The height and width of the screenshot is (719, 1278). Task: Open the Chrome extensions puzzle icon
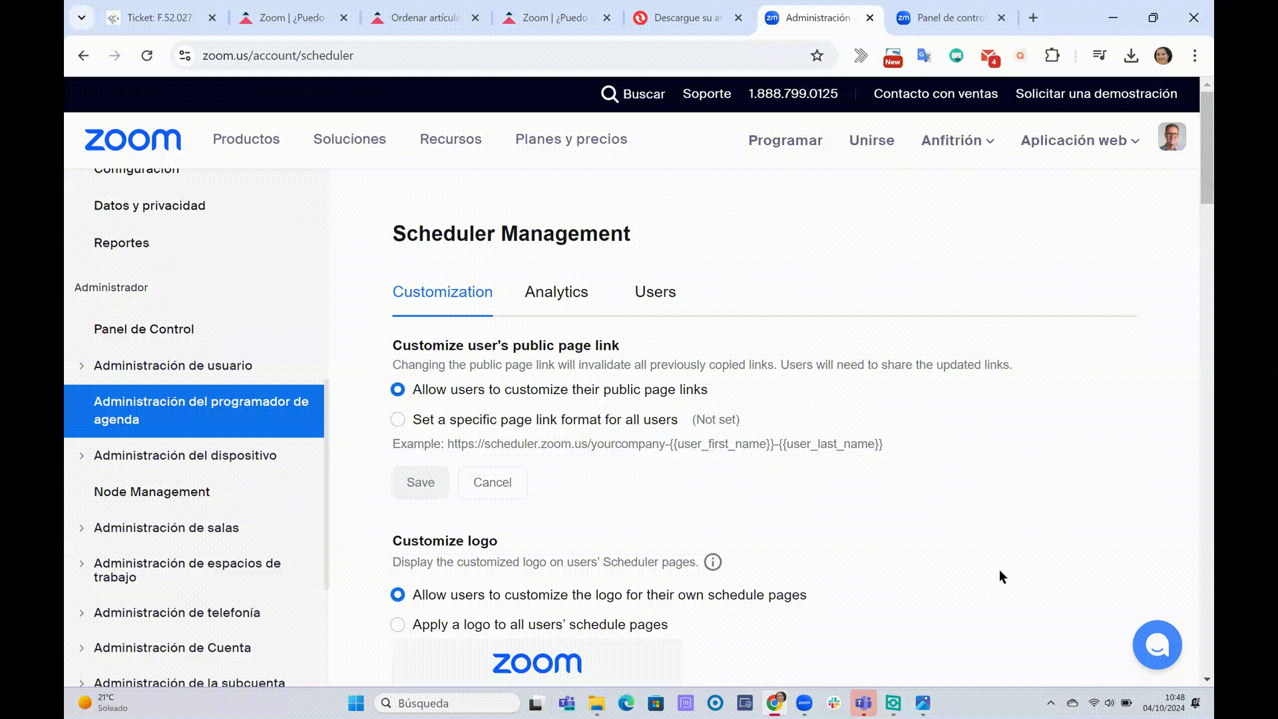pos(1052,56)
